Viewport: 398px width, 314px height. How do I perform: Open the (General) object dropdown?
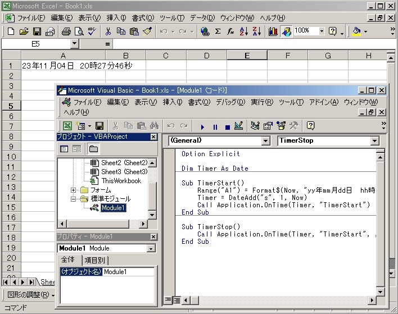(x=265, y=141)
